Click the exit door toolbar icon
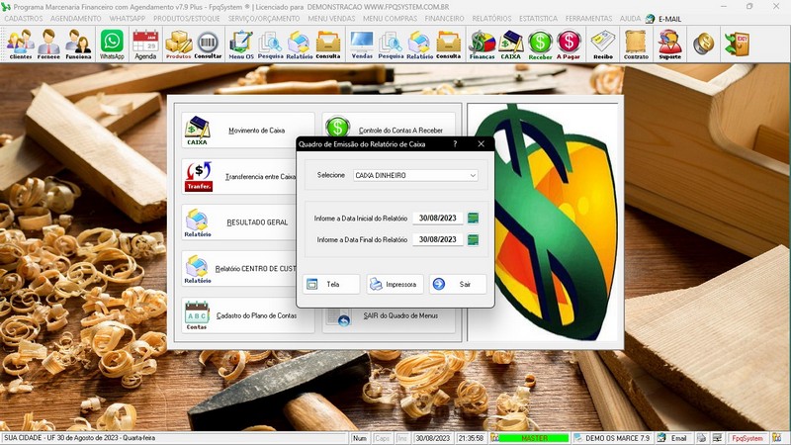The width and height of the screenshot is (791, 445). [x=737, y=44]
